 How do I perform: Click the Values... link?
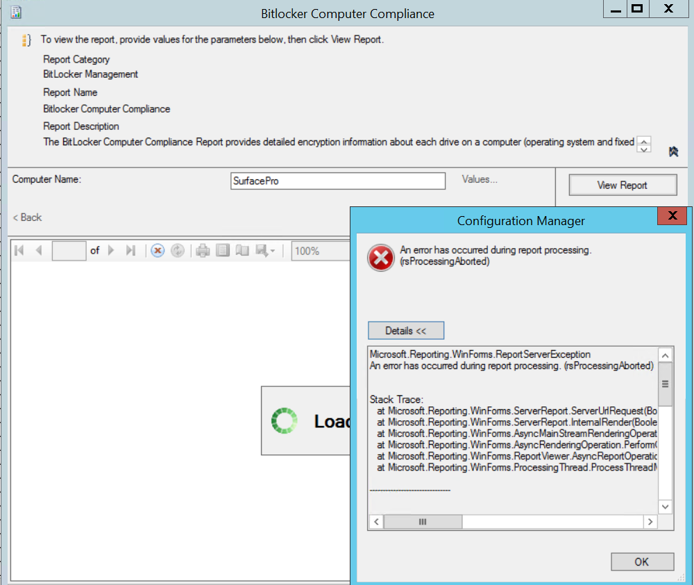pyautogui.click(x=480, y=179)
